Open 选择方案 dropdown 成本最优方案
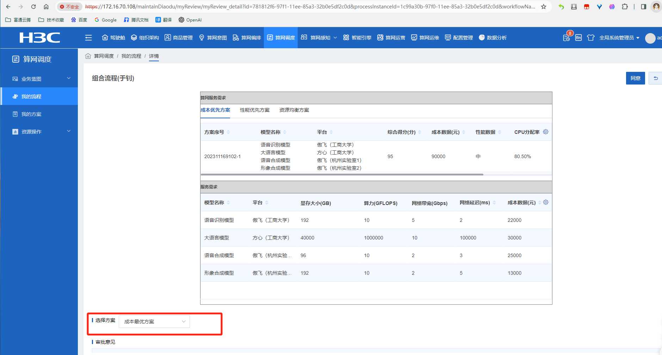The image size is (662, 355). click(x=154, y=322)
